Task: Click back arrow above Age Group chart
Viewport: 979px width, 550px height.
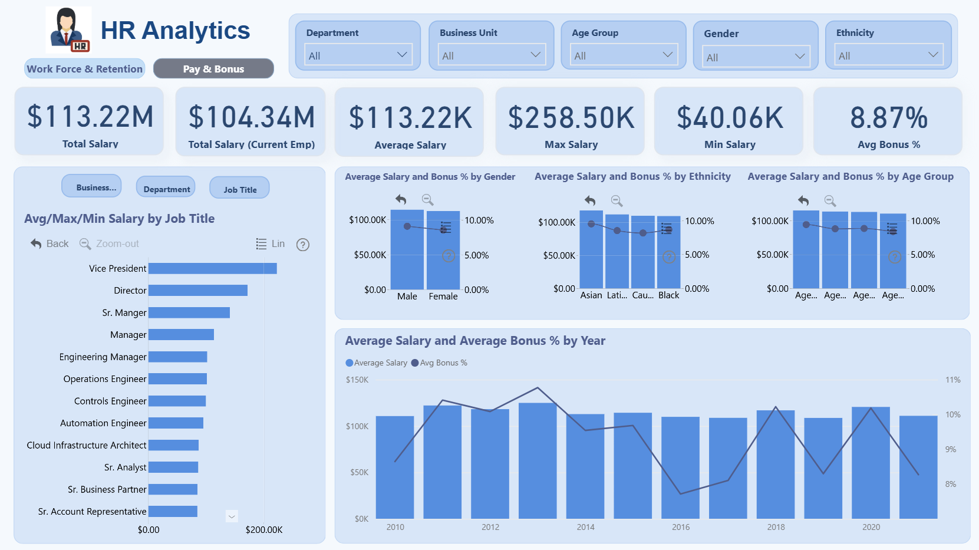Action: (x=803, y=200)
